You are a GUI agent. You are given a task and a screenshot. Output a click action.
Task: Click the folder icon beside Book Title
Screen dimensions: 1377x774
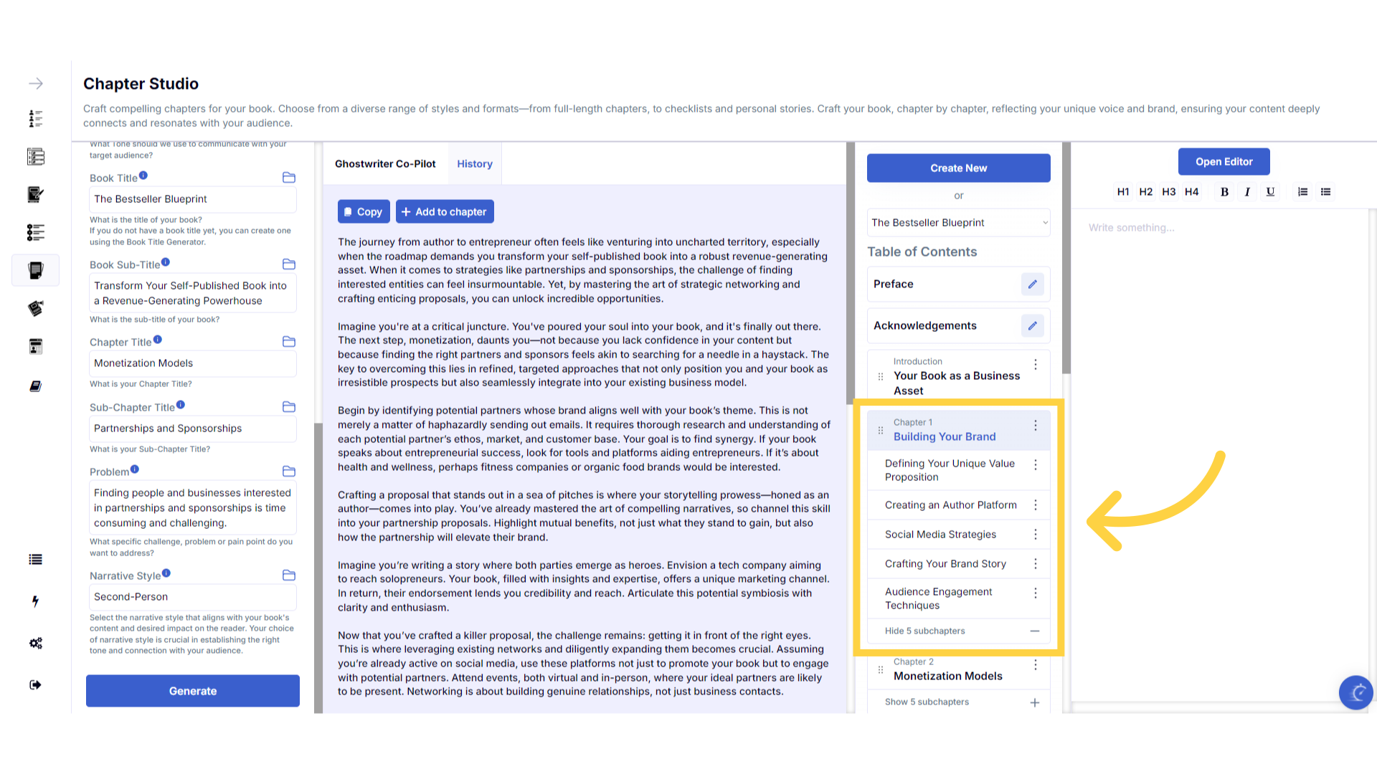[289, 178]
